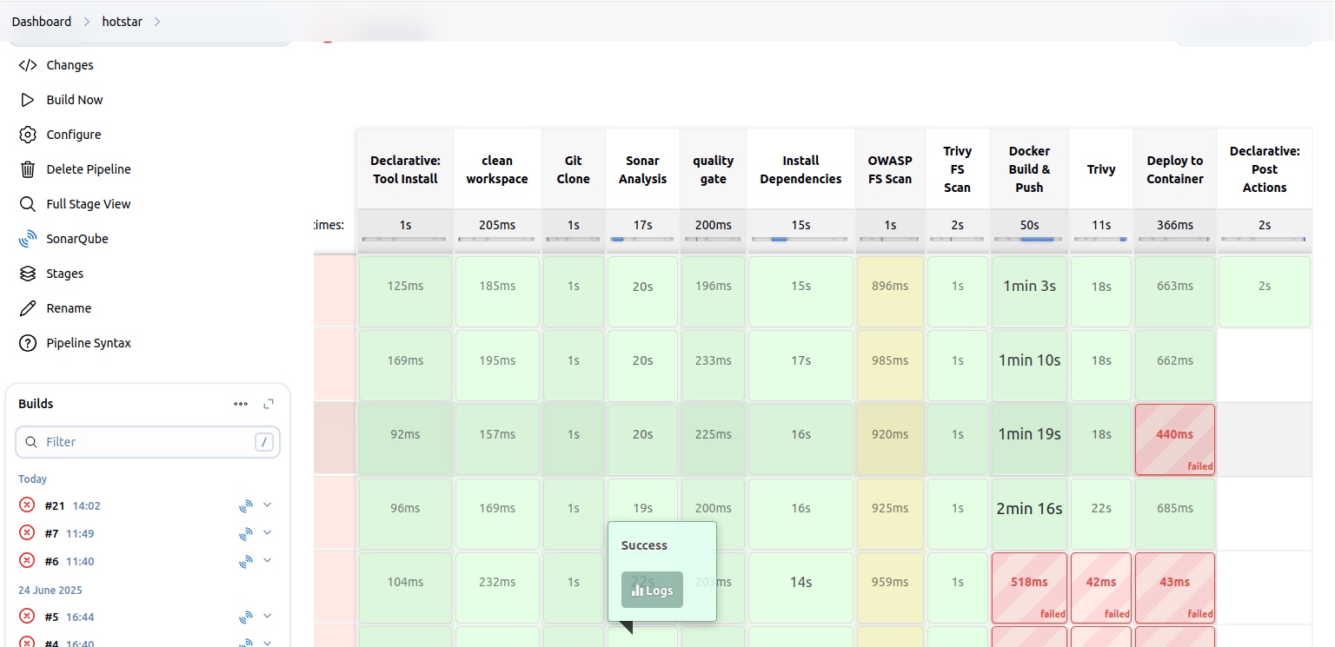Expand the build #7 dropdown chevron
The image size is (1335, 647).
click(268, 532)
